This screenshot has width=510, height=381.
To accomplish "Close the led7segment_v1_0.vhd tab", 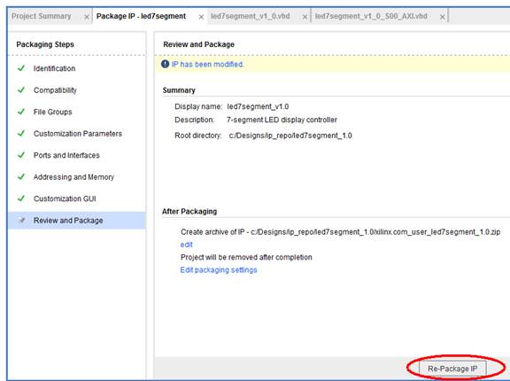I will pyautogui.click(x=305, y=17).
